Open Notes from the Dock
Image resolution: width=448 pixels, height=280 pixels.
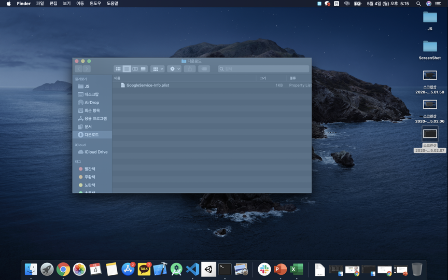(111, 269)
